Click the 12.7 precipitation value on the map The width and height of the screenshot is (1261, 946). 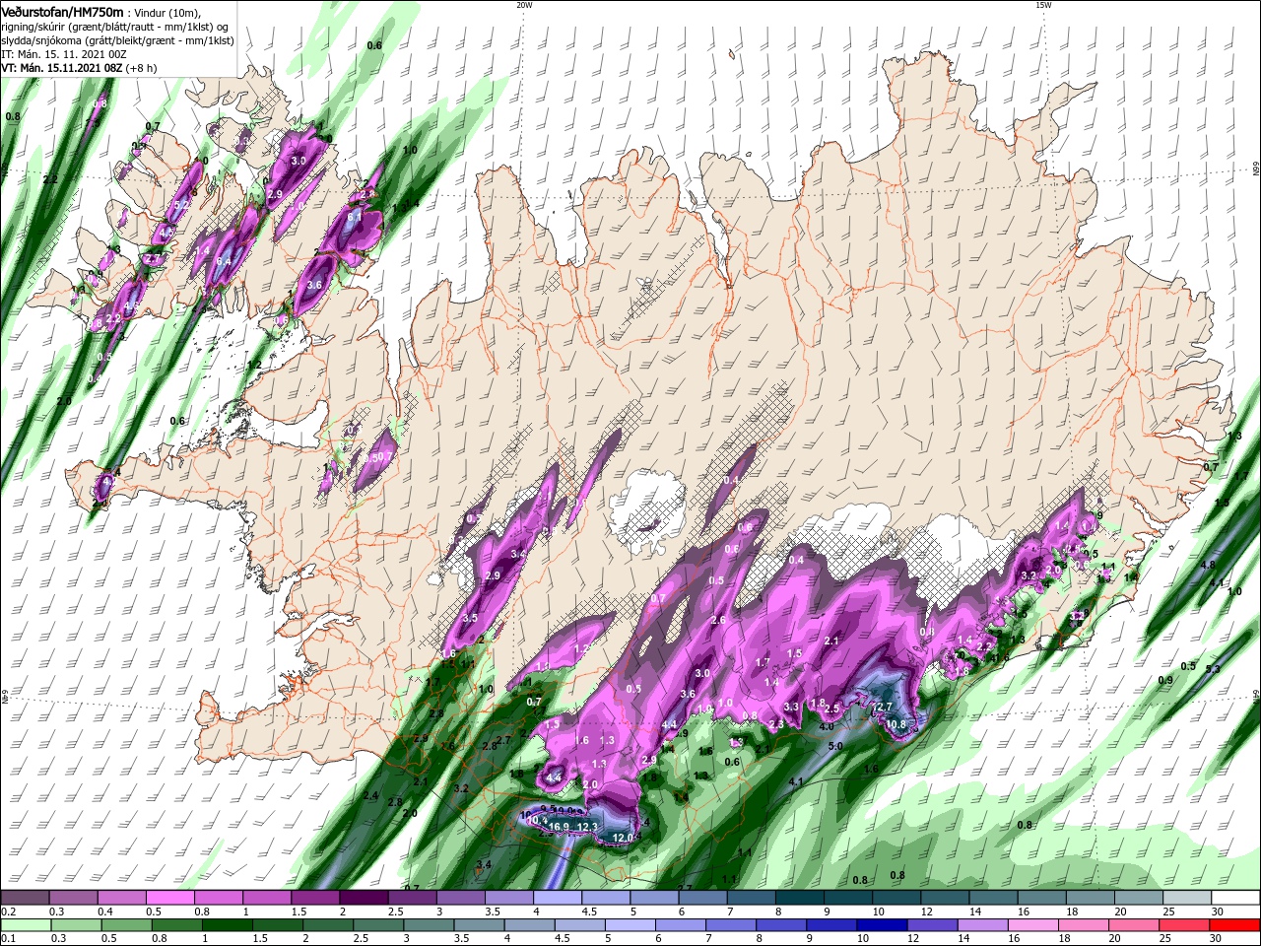tap(882, 707)
